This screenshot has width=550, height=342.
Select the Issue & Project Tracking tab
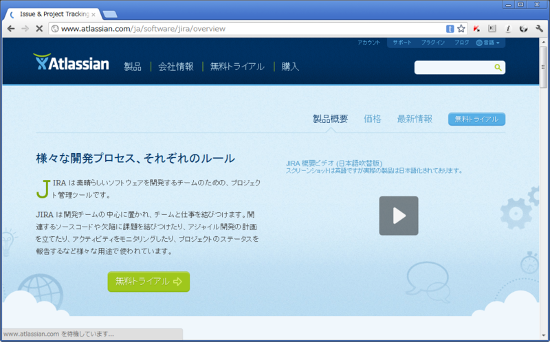[x=53, y=14]
